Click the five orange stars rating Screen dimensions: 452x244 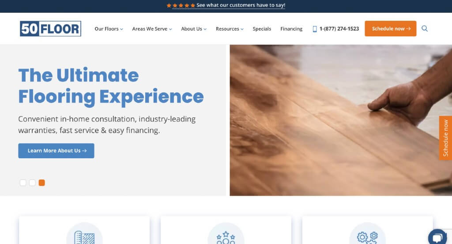pos(181,5)
